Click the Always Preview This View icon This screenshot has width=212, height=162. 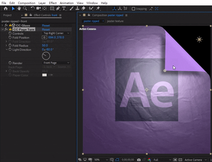coord(80,159)
